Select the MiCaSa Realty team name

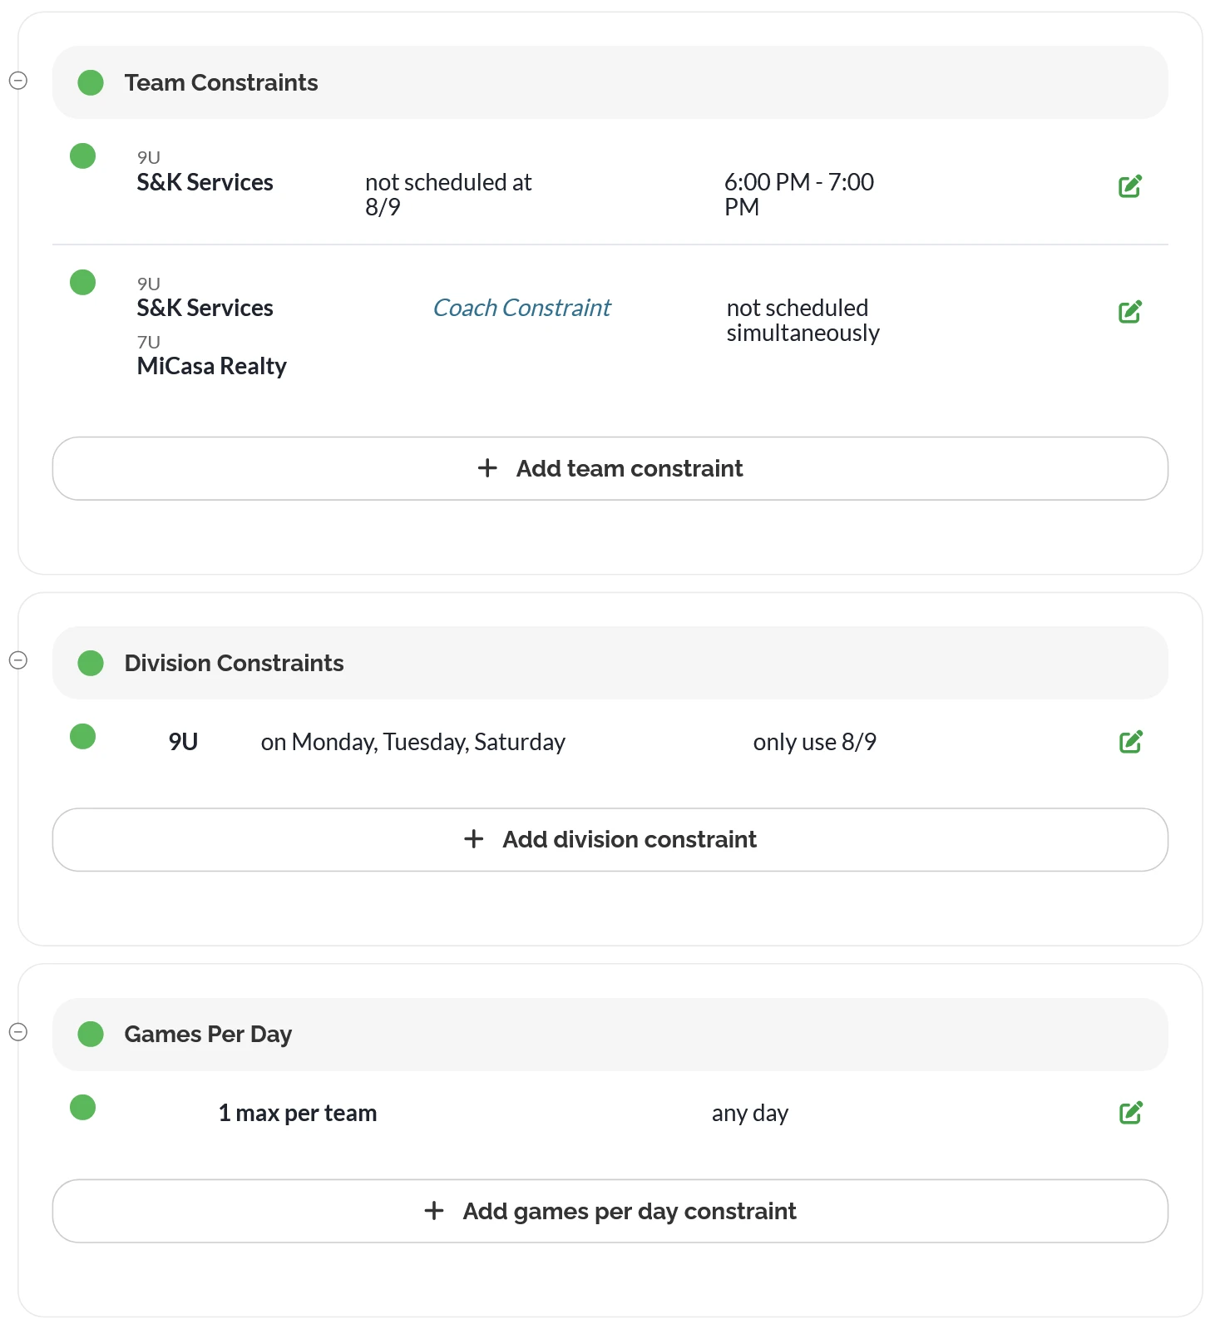[x=211, y=366]
